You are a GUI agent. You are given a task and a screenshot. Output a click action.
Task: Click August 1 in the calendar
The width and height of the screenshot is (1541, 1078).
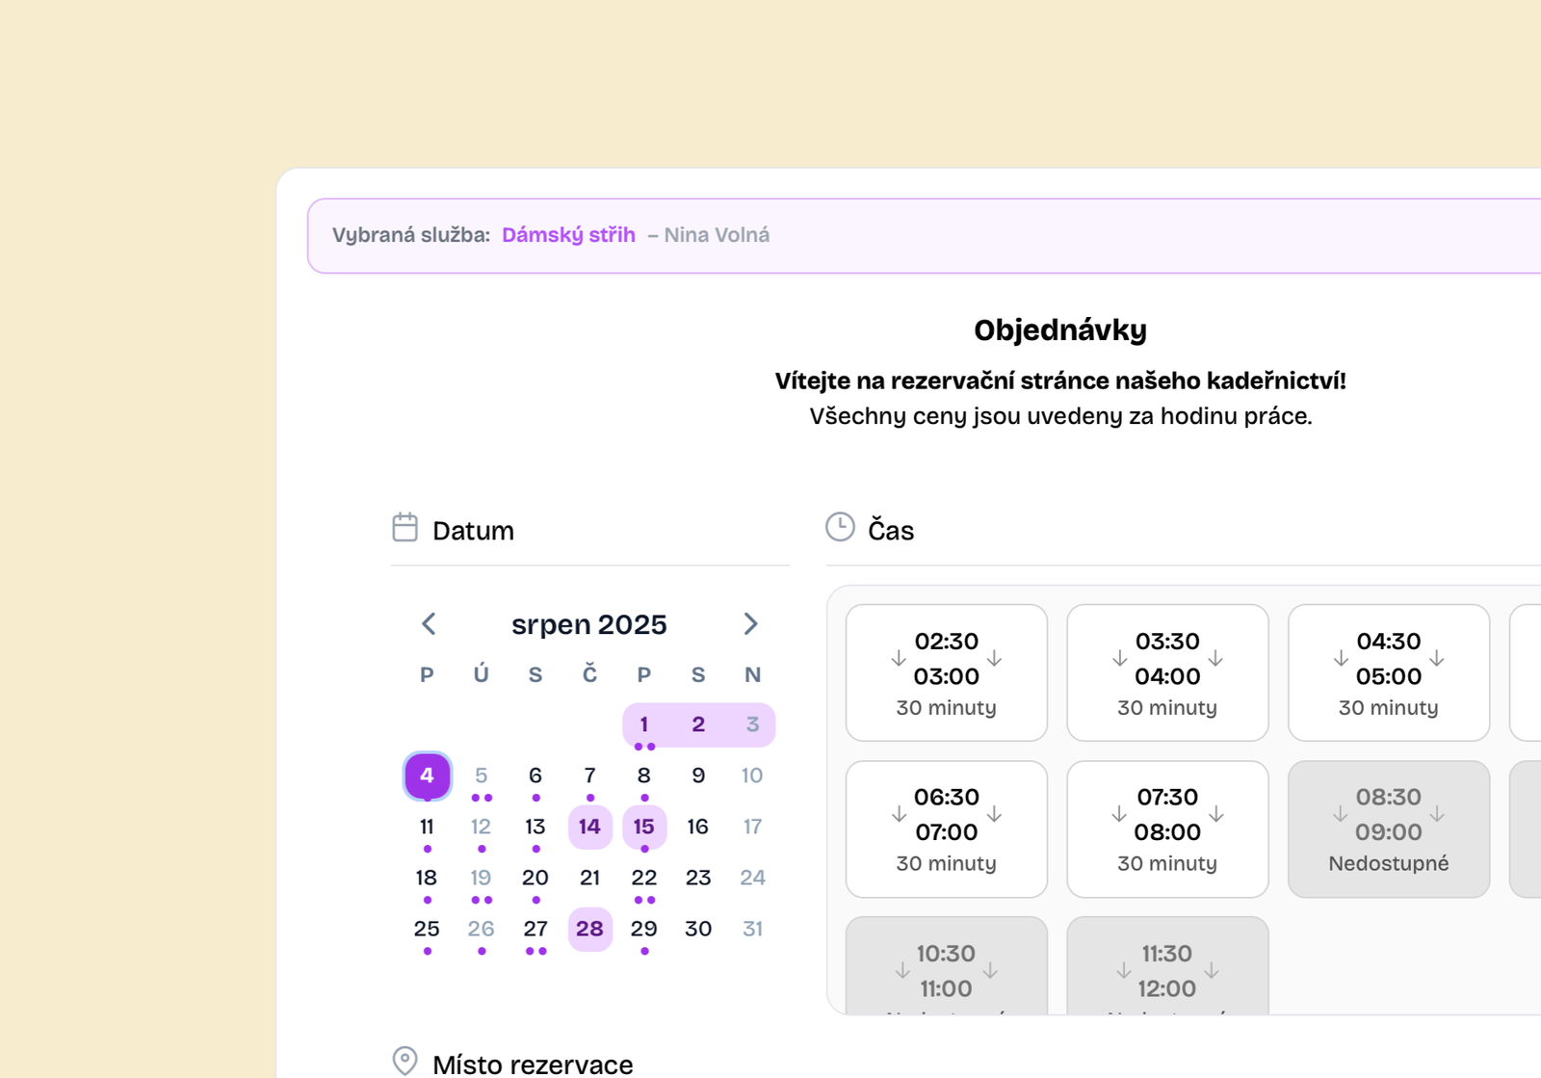pyautogui.click(x=643, y=724)
